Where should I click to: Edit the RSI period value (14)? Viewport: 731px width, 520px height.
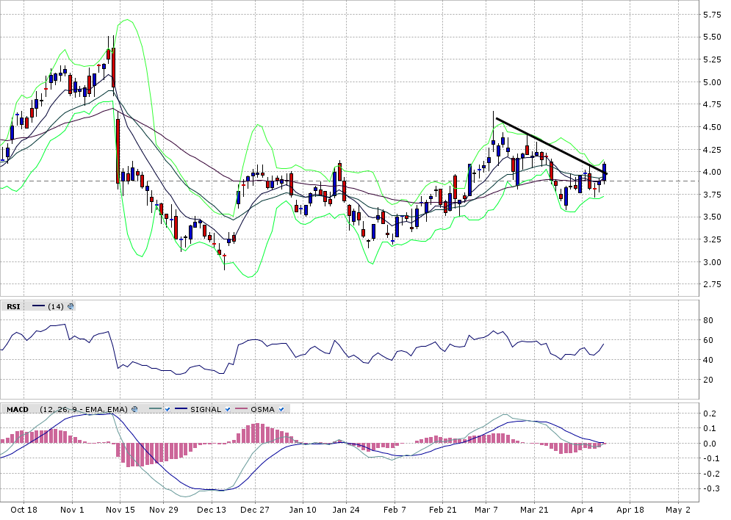pyautogui.click(x=56, y=306)
